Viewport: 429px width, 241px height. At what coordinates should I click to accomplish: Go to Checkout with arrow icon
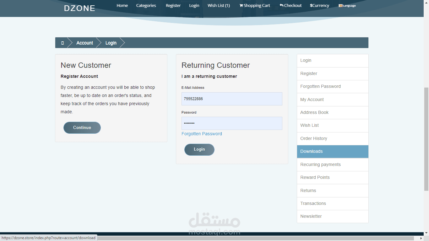(x=291, y=5)
